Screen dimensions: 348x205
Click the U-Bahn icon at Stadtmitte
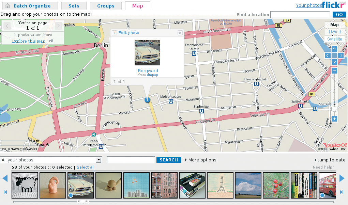point(201,111)
